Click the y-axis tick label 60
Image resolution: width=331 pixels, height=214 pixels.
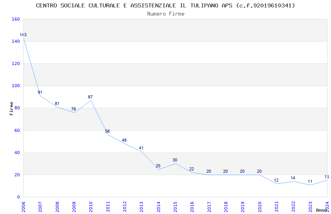pos(17,130)
